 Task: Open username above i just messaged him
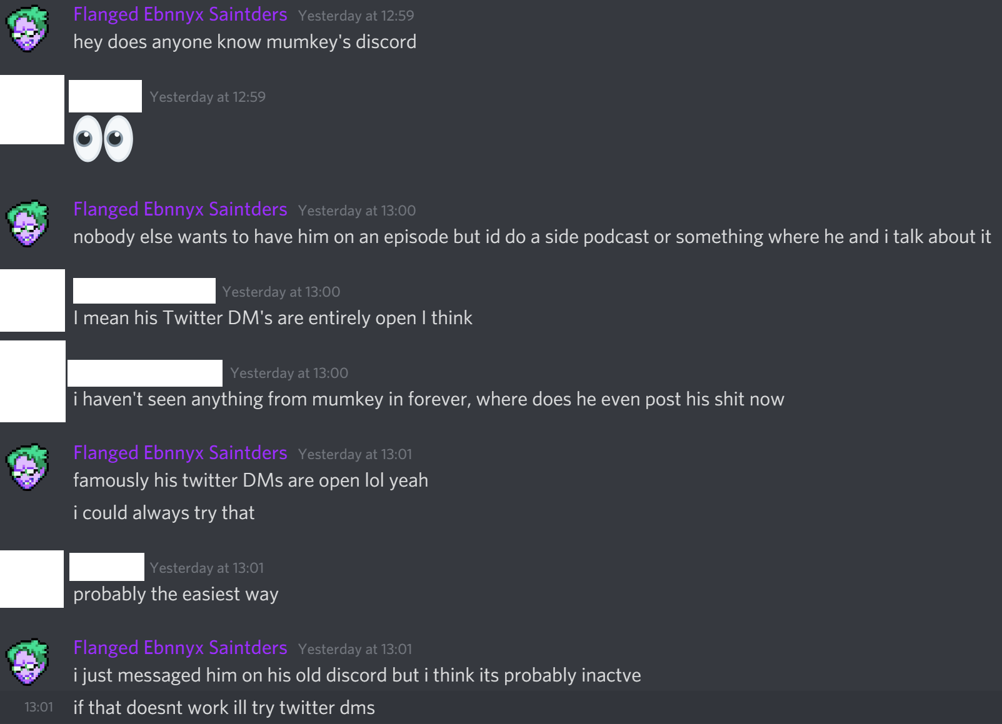[x=180, y=648]
